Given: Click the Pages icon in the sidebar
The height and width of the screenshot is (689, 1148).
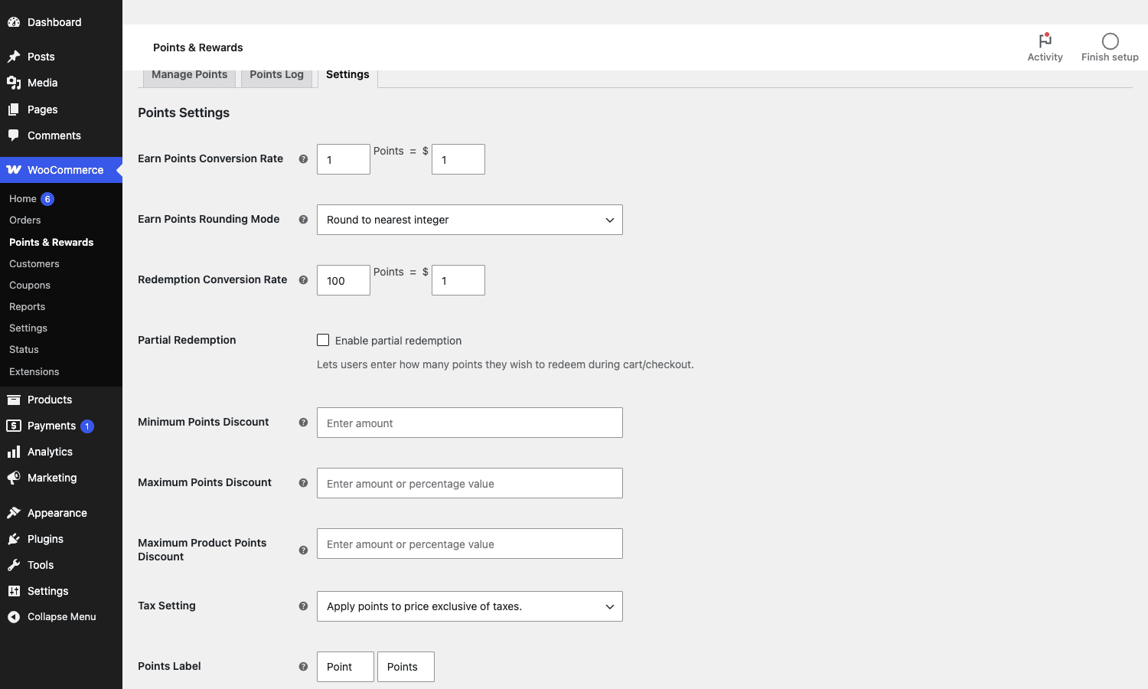Looking at the screenshot, I should pyautogui.click(x=14, y=109).
